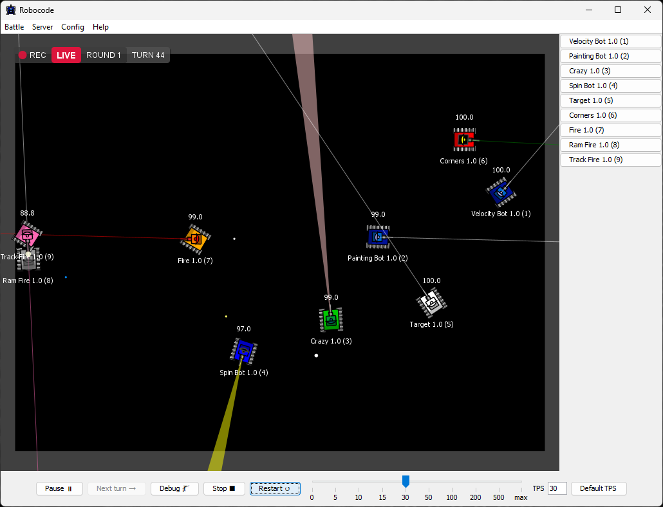Stop the current battle
Viewport: 663px width, 507px height.
pyautogui.click(x=224, y=488)
